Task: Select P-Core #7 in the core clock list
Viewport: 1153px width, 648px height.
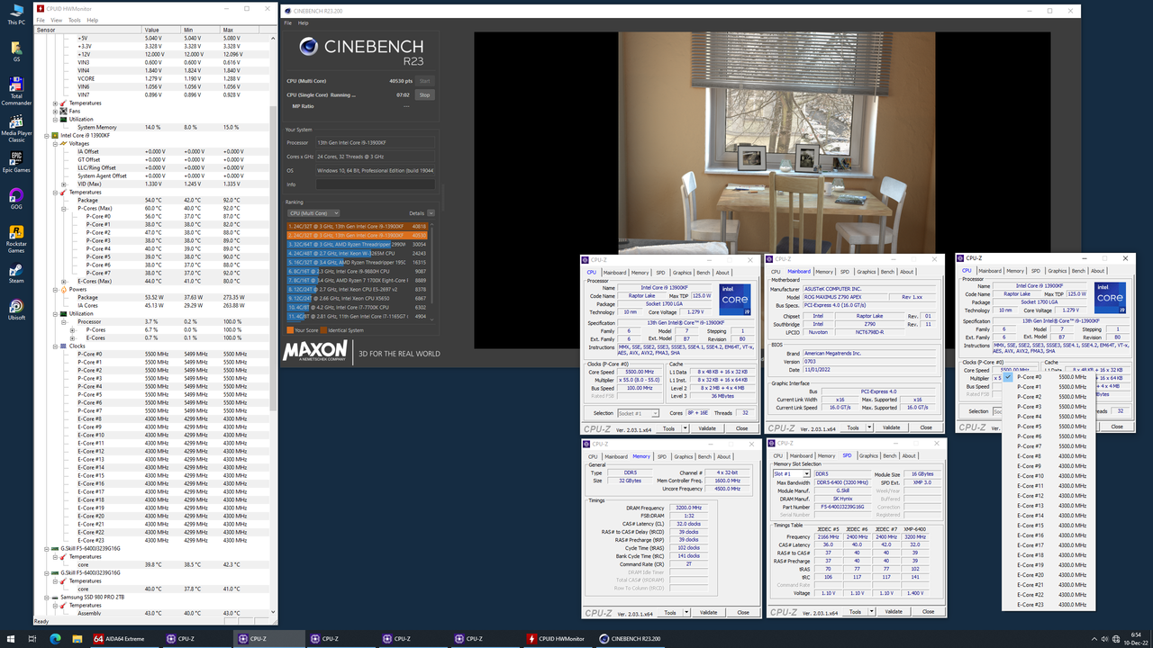Action: click(x=1049, y=446)
